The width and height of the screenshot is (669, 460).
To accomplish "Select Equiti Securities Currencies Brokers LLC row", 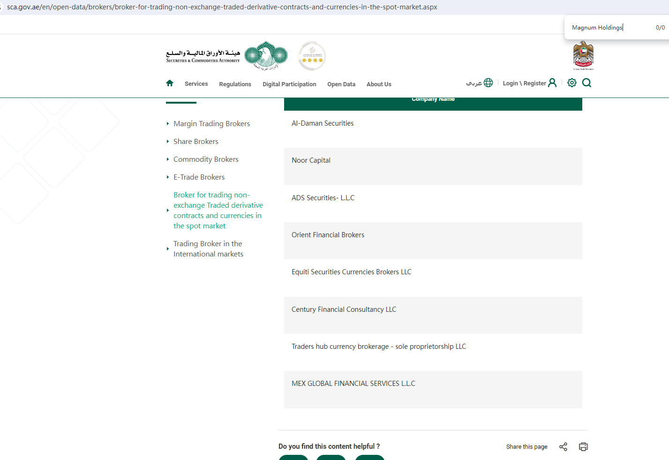I will tap(433, 278).
